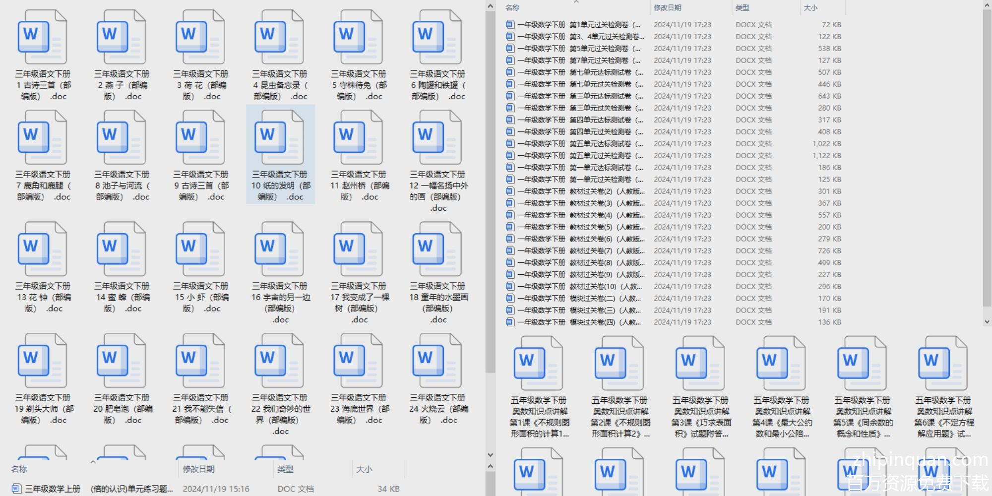Screen dimensions: 992x496
Task: Select the 4 昆虫备忘录 document icon
Action: coord(279,37)
